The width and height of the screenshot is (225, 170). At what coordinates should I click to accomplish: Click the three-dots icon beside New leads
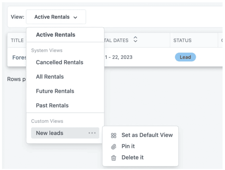pyautogui.click(x=92, y=133)
